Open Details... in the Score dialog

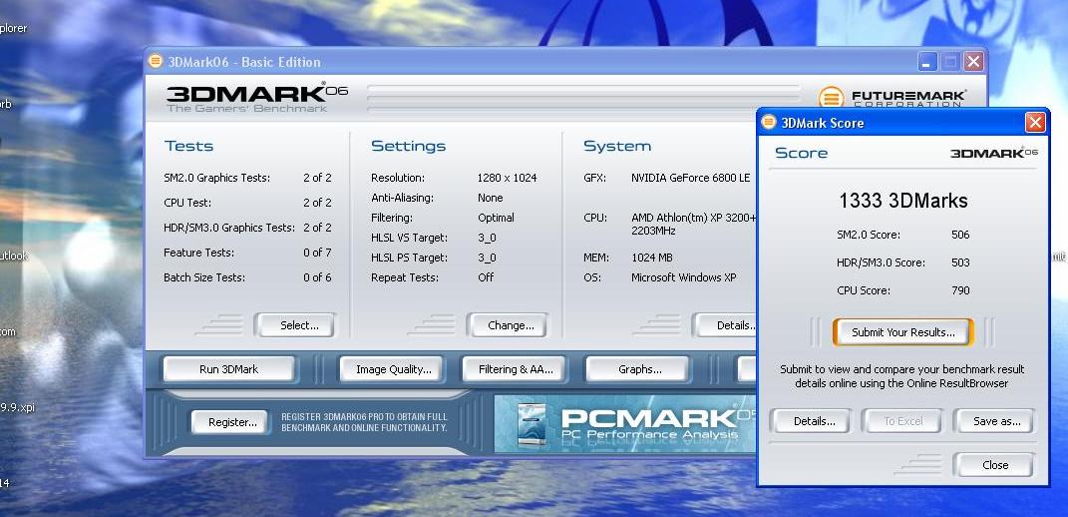coord(811,421)
